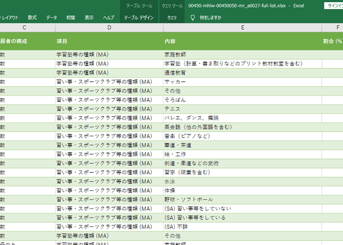Screen dimensions: 343x245
Task: Select the 音楽（ピアノなど）cell
Action: [x=242, y=136]
